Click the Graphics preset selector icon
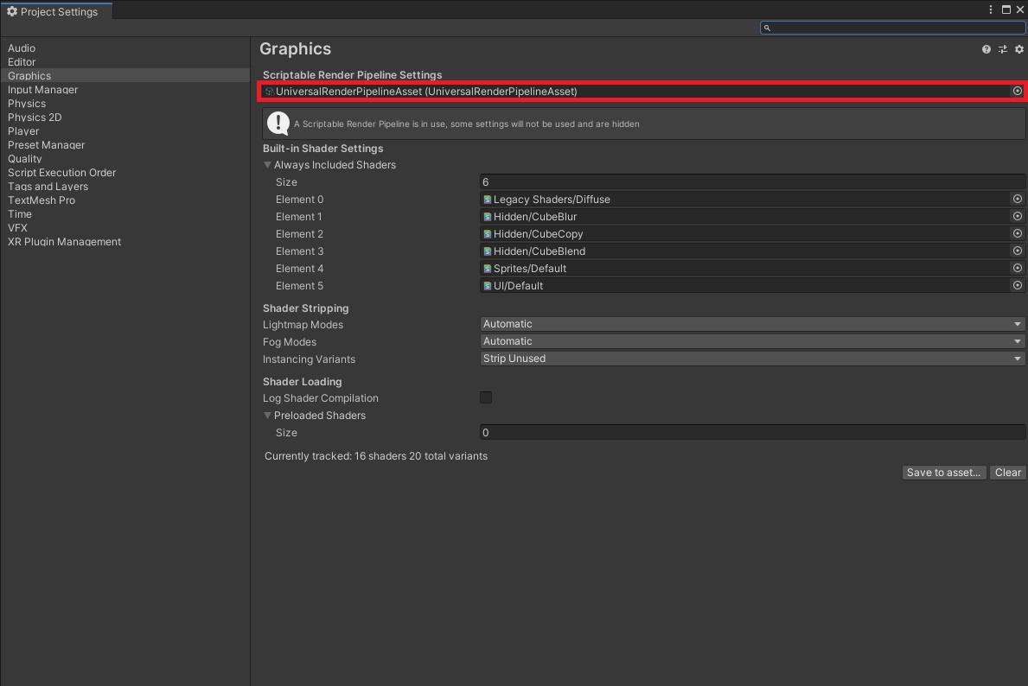The width and height of the screenshot is (1028, 686). click(x=1002, y=49)
